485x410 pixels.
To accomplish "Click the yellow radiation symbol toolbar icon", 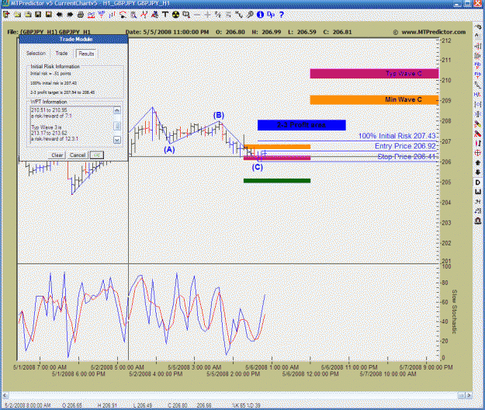I will coord(175,15).
